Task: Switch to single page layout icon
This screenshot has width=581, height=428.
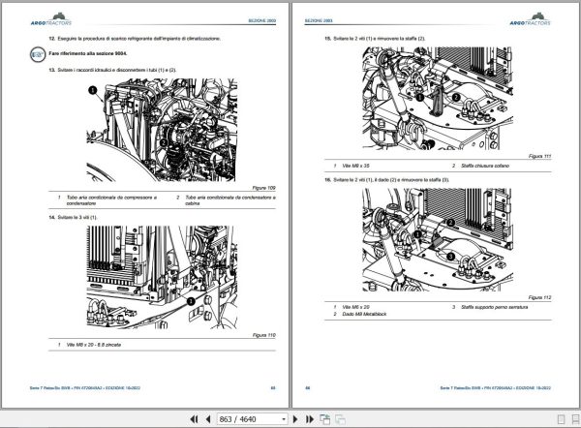Action: tap(562, 419)
